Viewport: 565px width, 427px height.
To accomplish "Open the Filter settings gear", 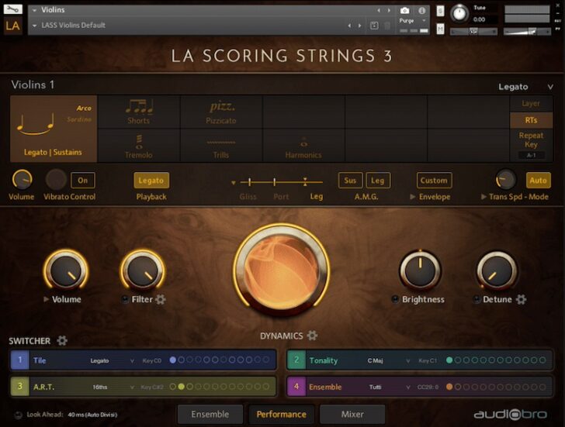I will tap(161, 300).
